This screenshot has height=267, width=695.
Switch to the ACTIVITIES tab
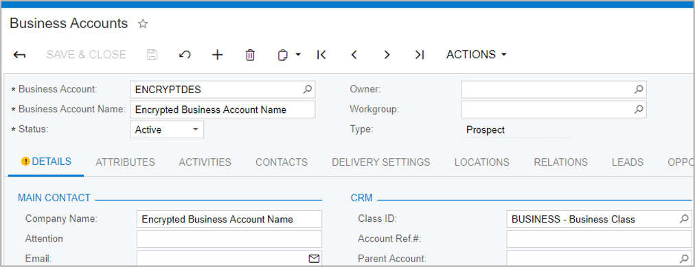205,162
